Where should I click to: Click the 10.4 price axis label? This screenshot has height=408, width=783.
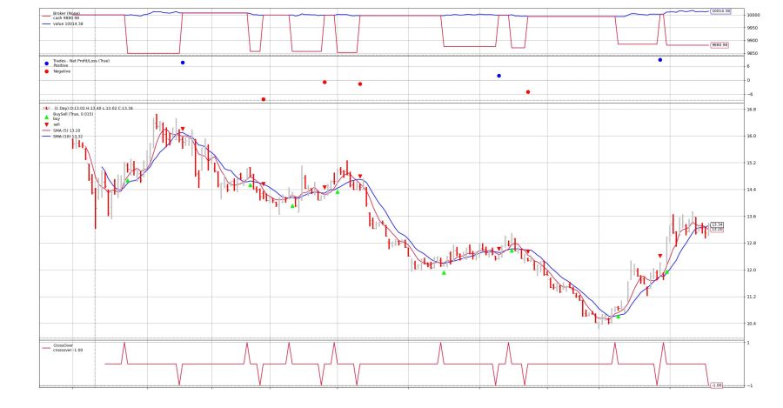[752, 324]
